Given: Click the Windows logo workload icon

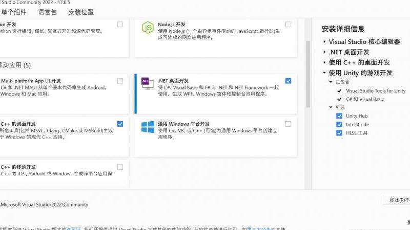Looking at the screenshot, I should (148, 127).
